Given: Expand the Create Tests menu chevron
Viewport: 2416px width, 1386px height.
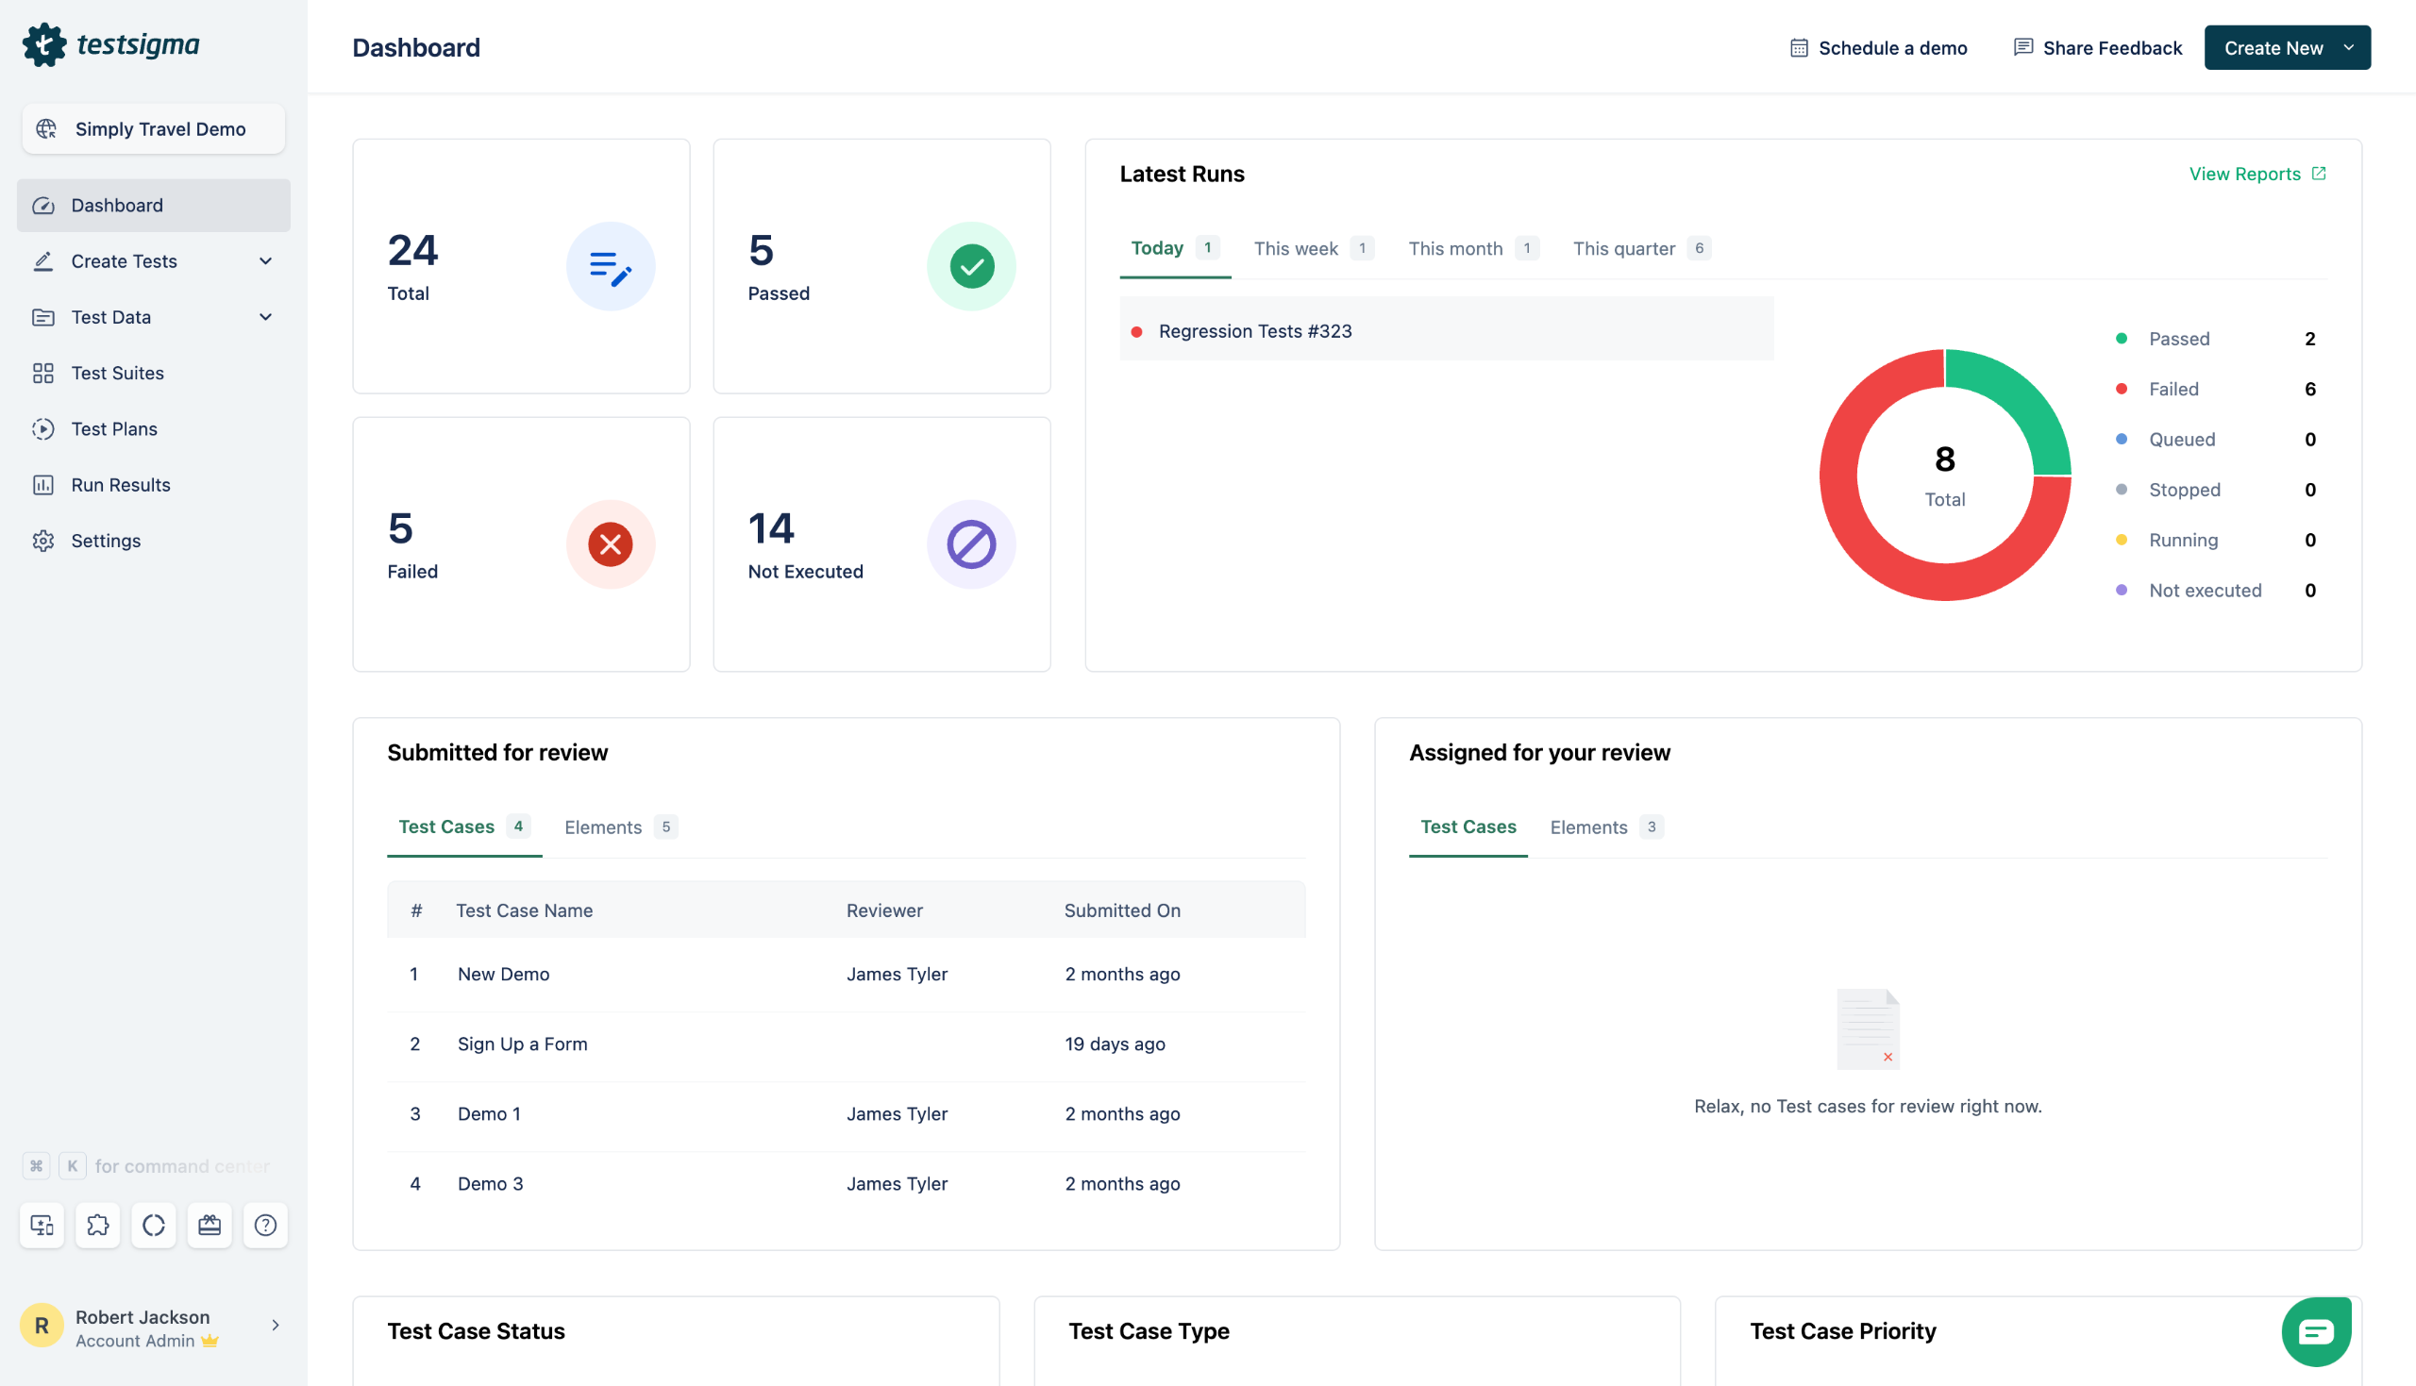Looking at the screenshot, I should tap(265, 260).
